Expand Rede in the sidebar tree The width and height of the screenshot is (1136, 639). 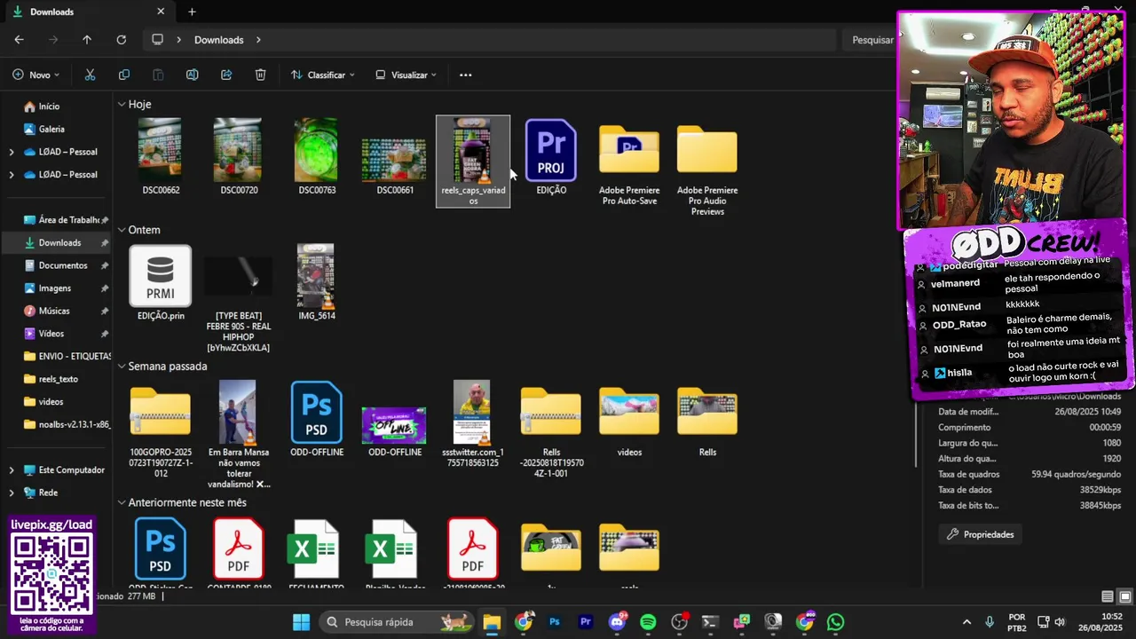12,493
